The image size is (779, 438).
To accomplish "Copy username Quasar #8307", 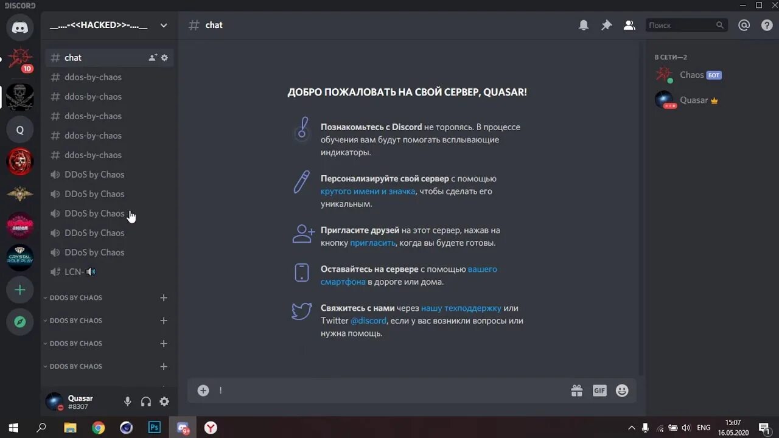I will click(x=80, y=402).
